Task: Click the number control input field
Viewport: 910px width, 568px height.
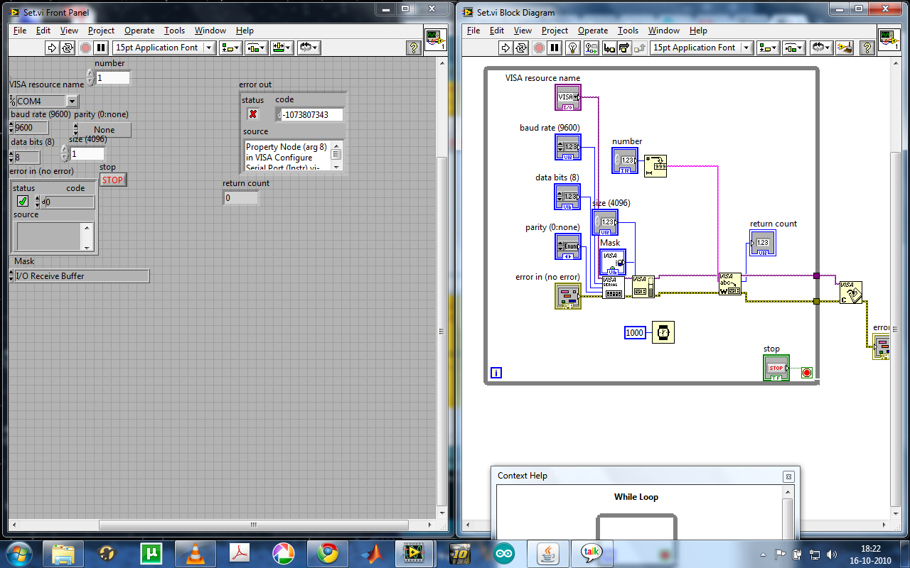Action: tap(112, 78)
